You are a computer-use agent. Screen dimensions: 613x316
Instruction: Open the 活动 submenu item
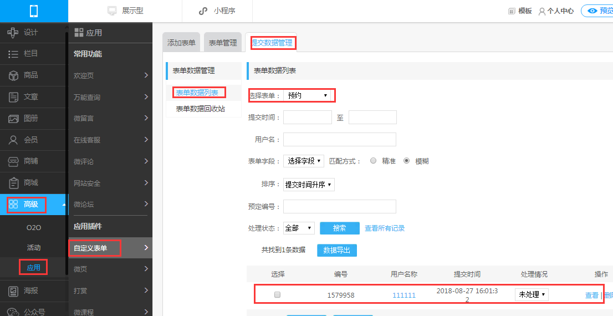(x=34, y=248)
